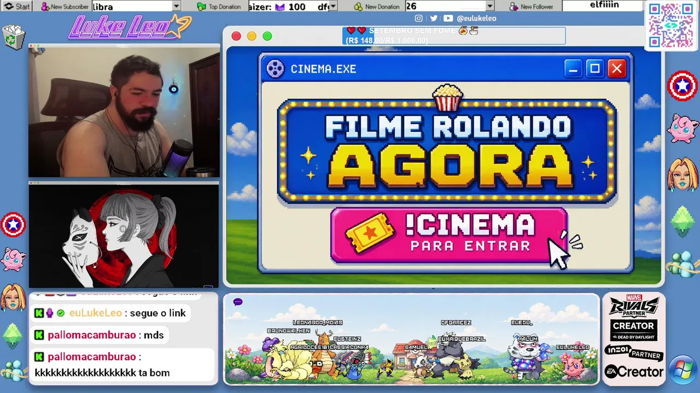
Task: Click the Windows orb logo
Action: (x=683, y=371)
